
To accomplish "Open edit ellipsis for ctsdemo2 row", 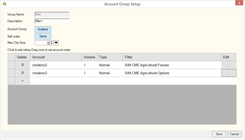I will coord(229,65).
